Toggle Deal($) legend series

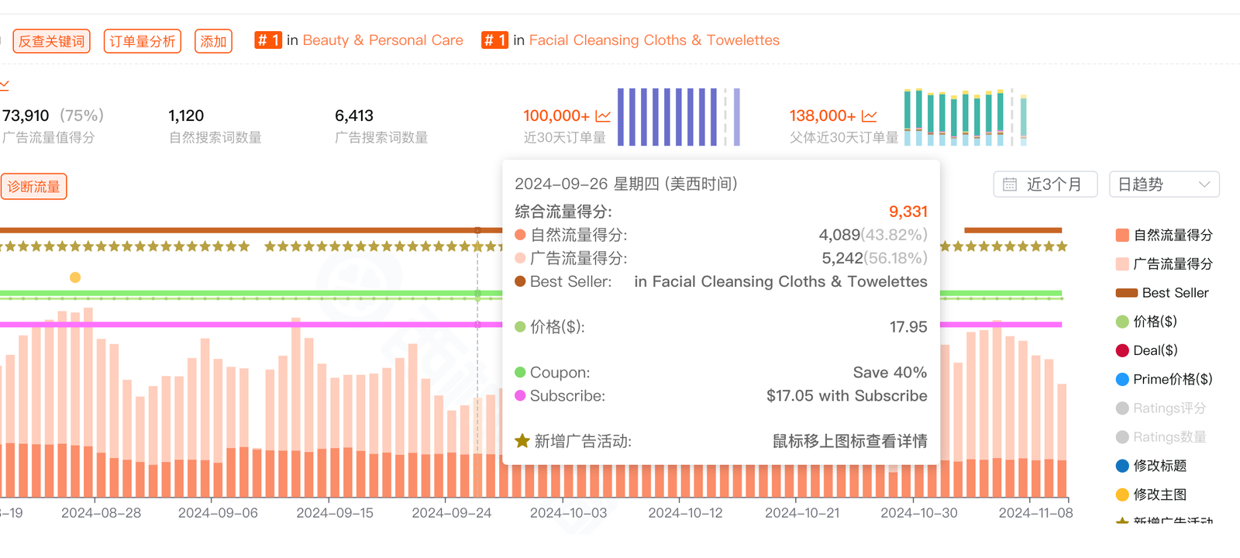pos(1146,350)
